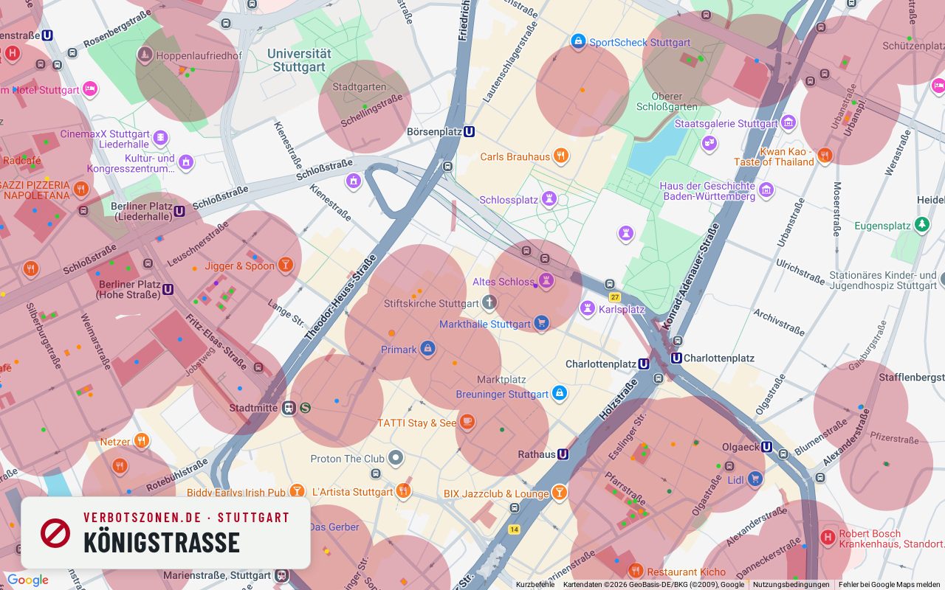Select the Das Gerber map label

(334, 527)
